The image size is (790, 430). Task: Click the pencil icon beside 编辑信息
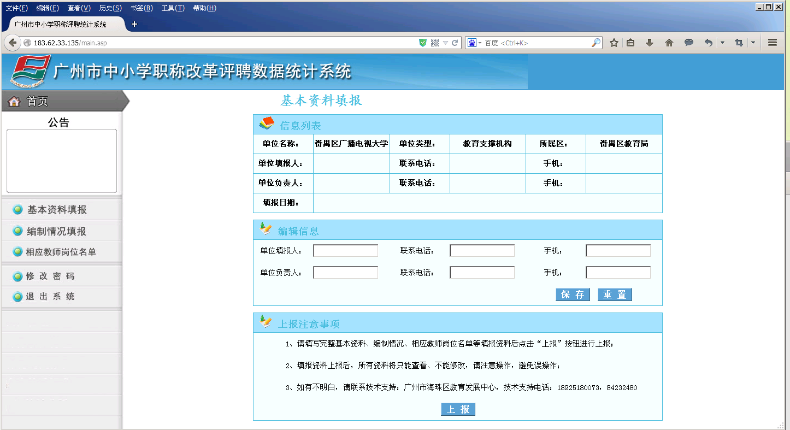coord(266,229)
